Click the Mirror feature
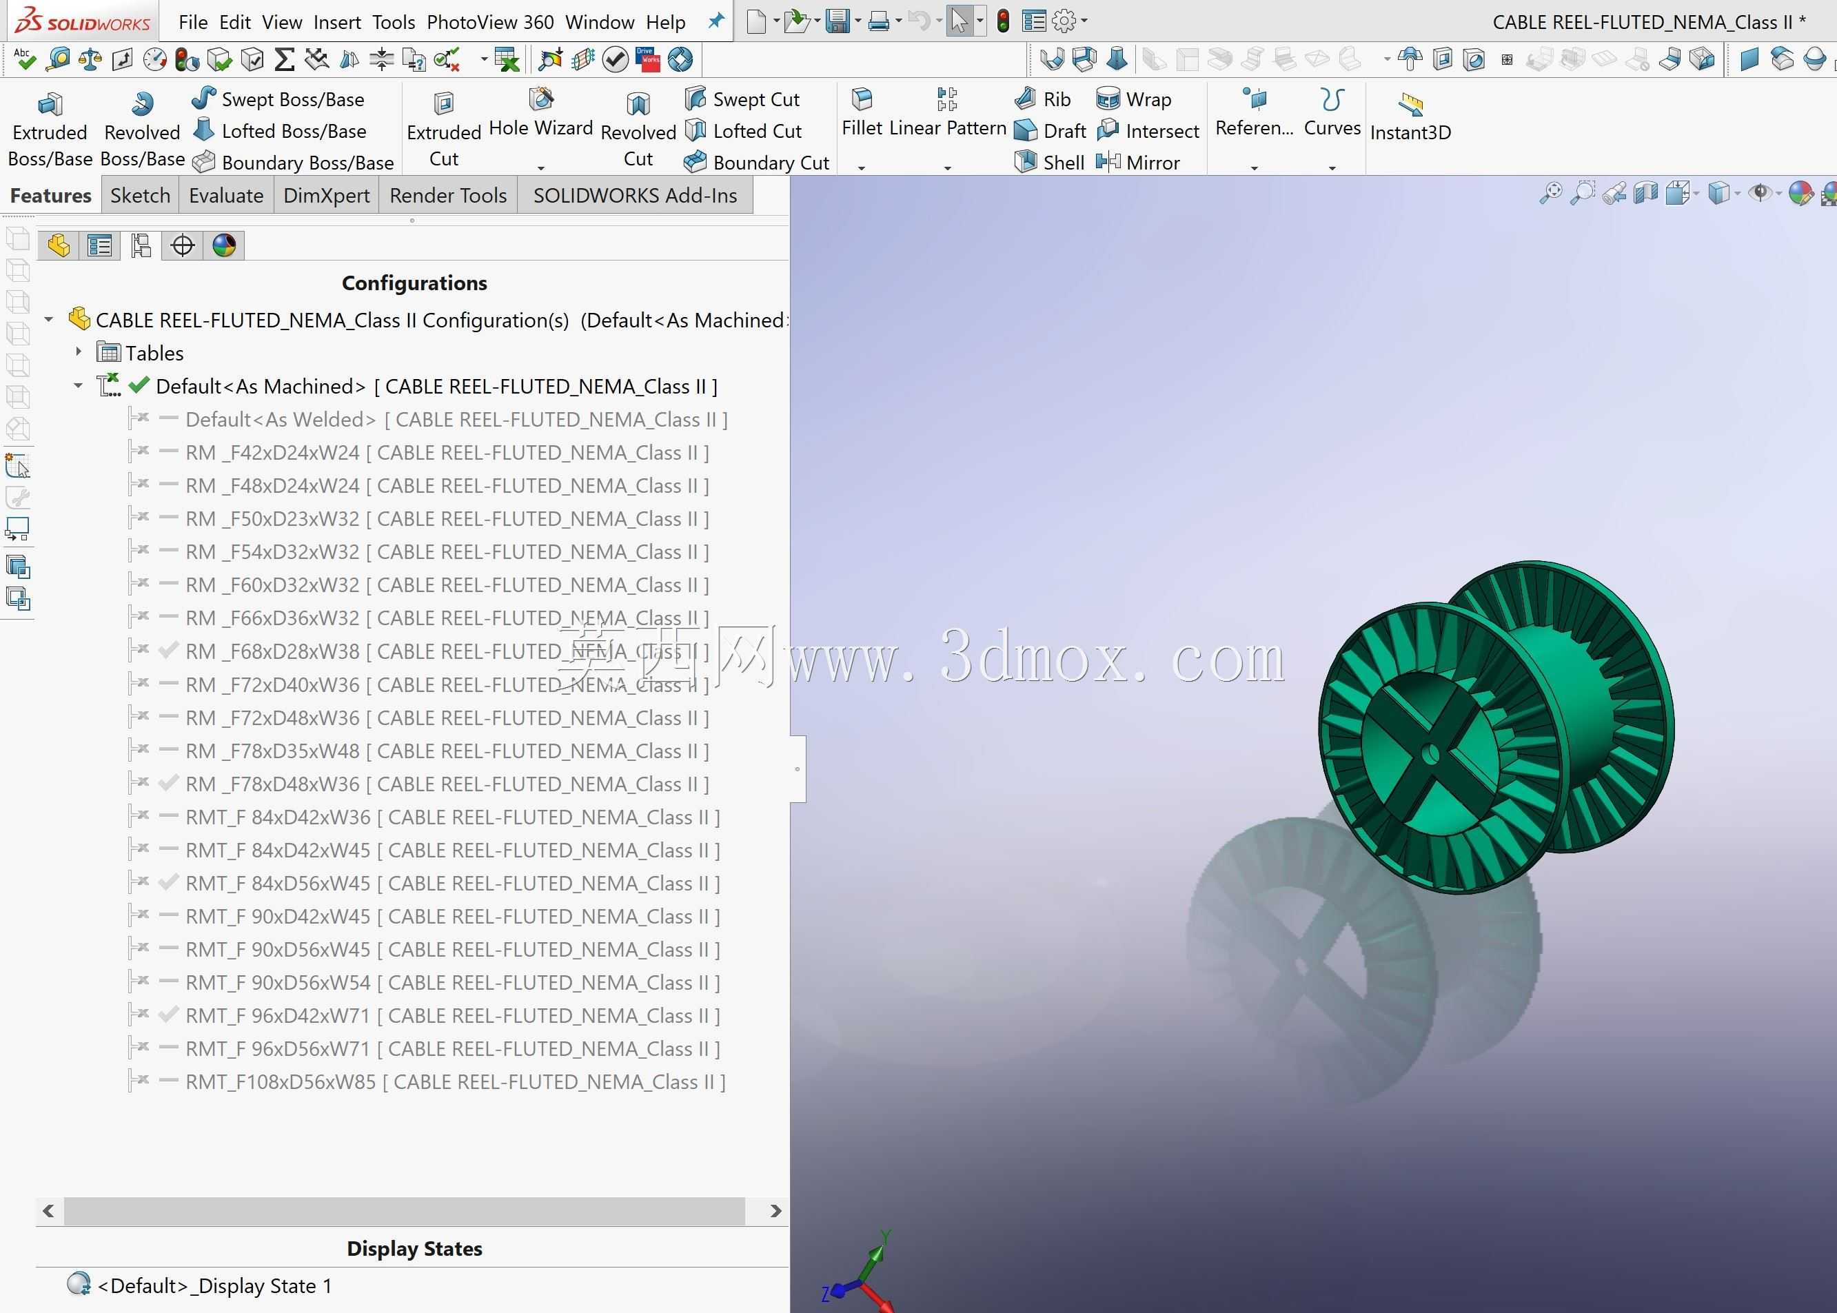This screenshot has width=1837, height=1313. pyautogui.click(x=1137, y=163)
